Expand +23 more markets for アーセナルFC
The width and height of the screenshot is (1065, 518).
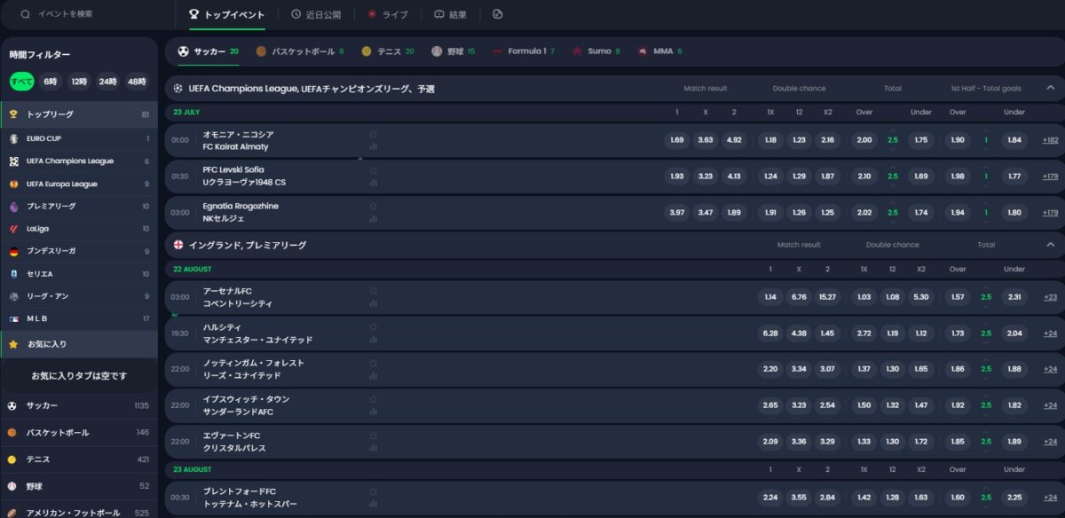pos(1050,297)
